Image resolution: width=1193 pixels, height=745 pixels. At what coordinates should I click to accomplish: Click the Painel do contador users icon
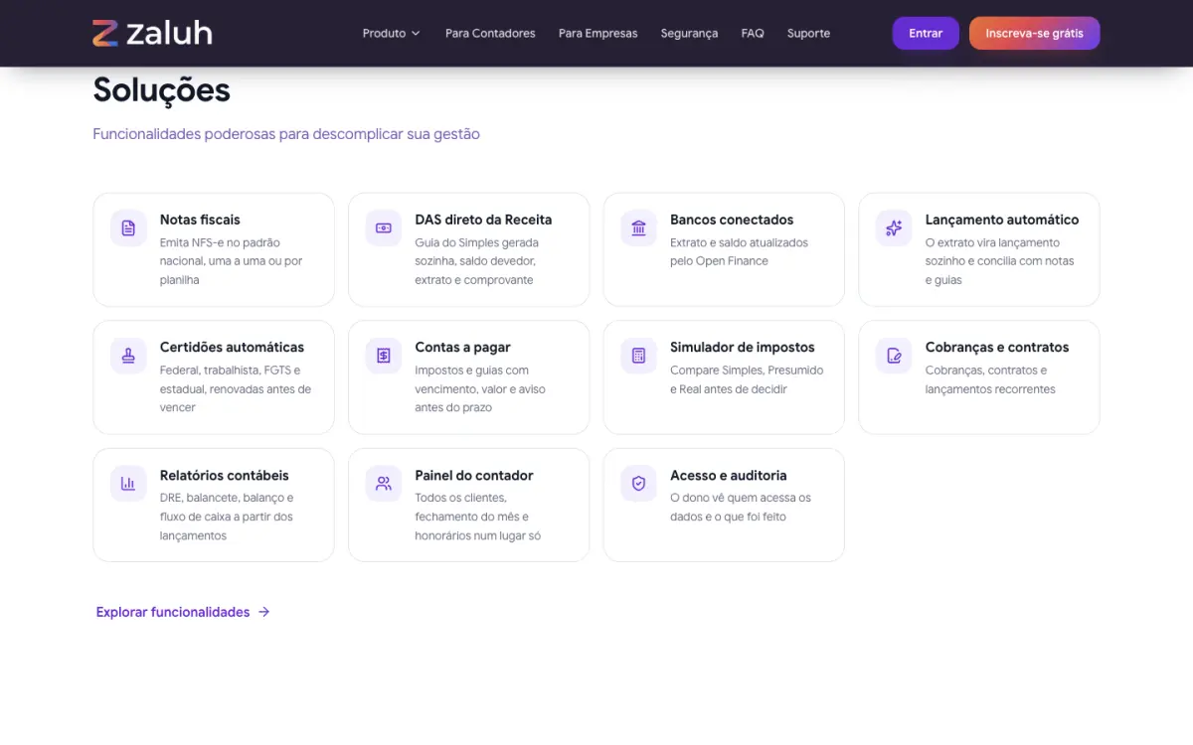pyautogui.click(x=384, y=484)
